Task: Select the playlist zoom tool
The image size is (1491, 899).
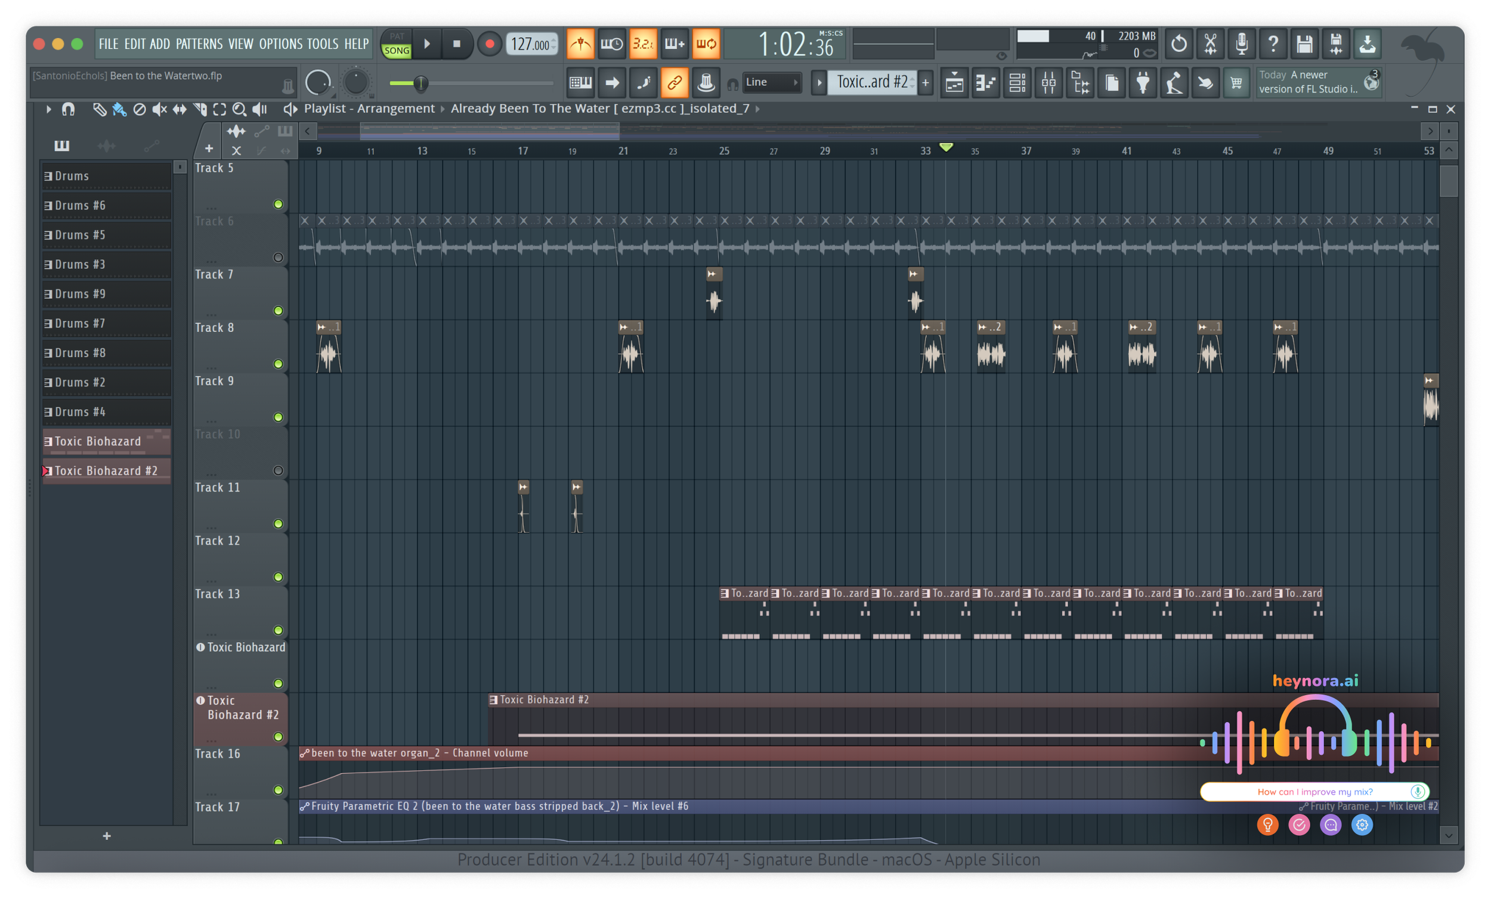Action: pos(239,110)
